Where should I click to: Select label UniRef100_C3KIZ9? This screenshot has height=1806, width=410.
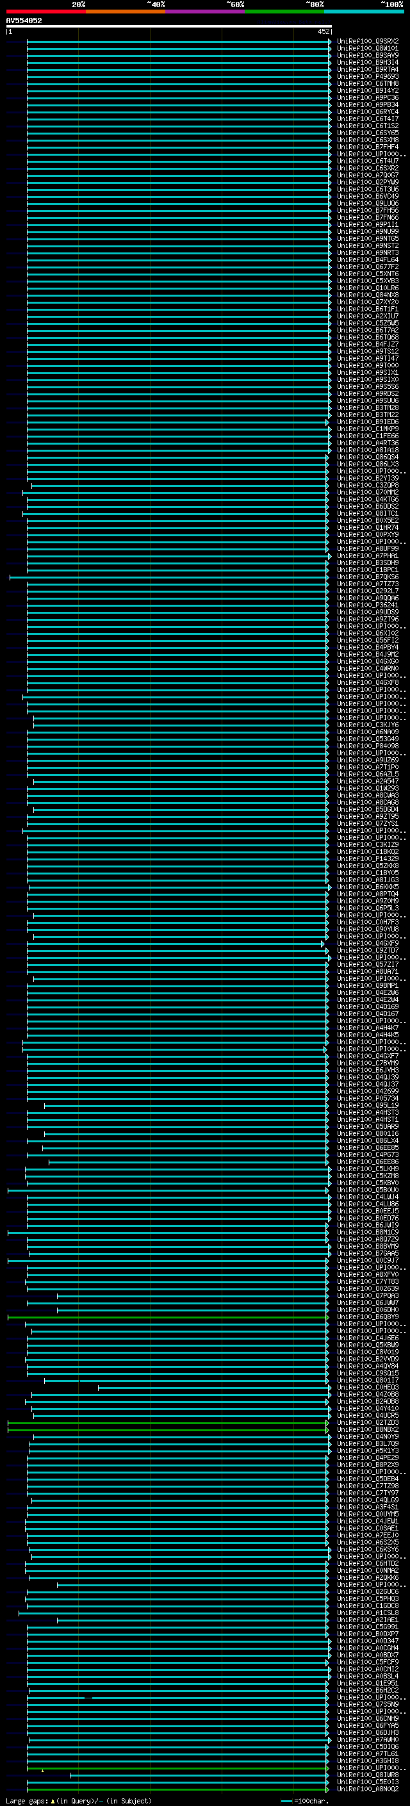pos(368,845)
